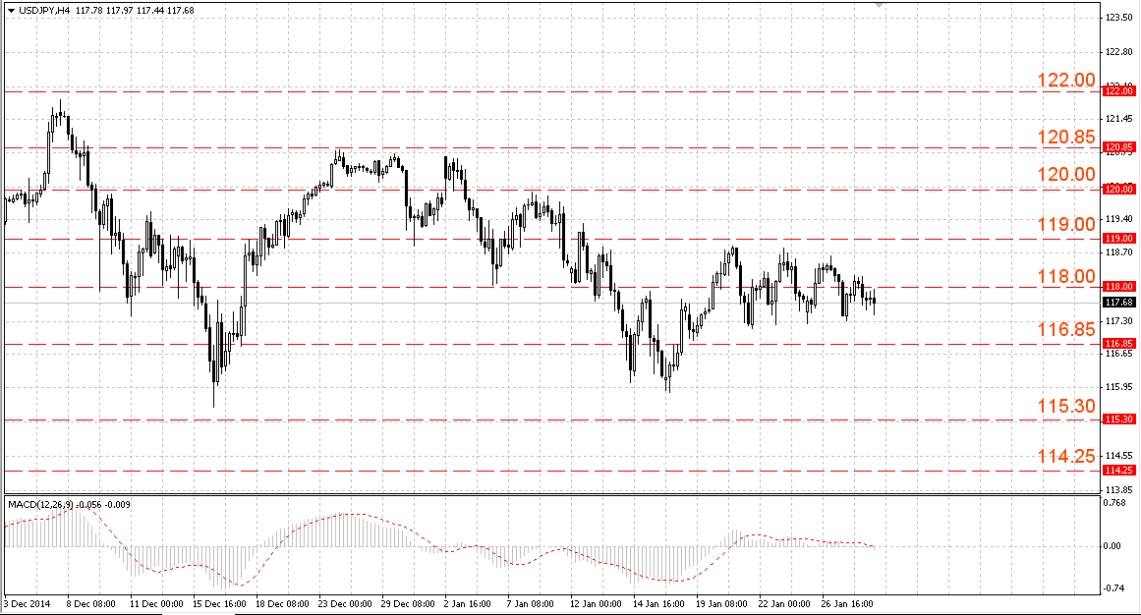1141x615 pixels.
Task: Click the 122.80 price scale value
Action: point(1119,52)
